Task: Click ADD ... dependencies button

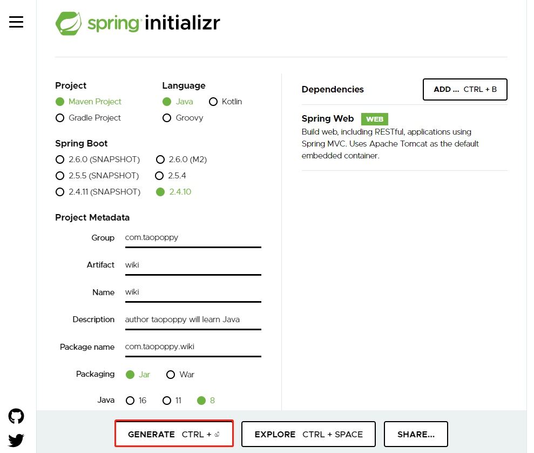Action: [x=465, y=89]
